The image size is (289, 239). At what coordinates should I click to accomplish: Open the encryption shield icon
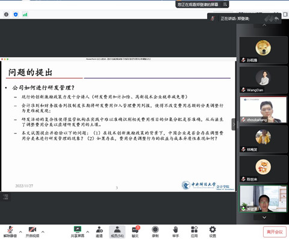(x=16, y=14)
